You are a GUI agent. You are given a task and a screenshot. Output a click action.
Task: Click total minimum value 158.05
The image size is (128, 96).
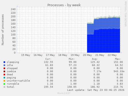point(72,87)
